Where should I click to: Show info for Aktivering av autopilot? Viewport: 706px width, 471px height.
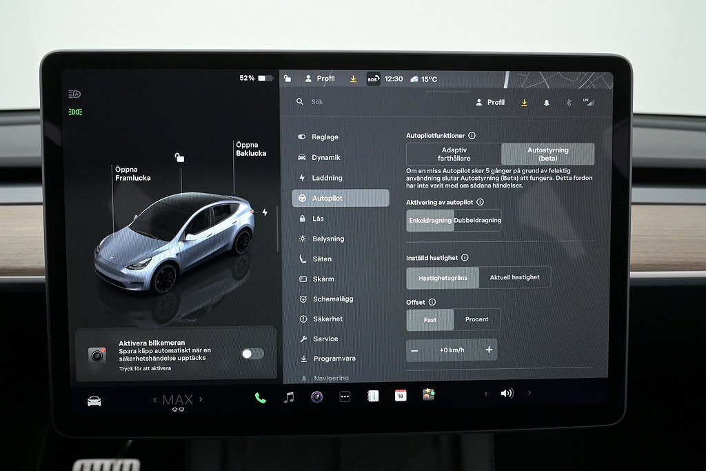[x=480, y=202]
